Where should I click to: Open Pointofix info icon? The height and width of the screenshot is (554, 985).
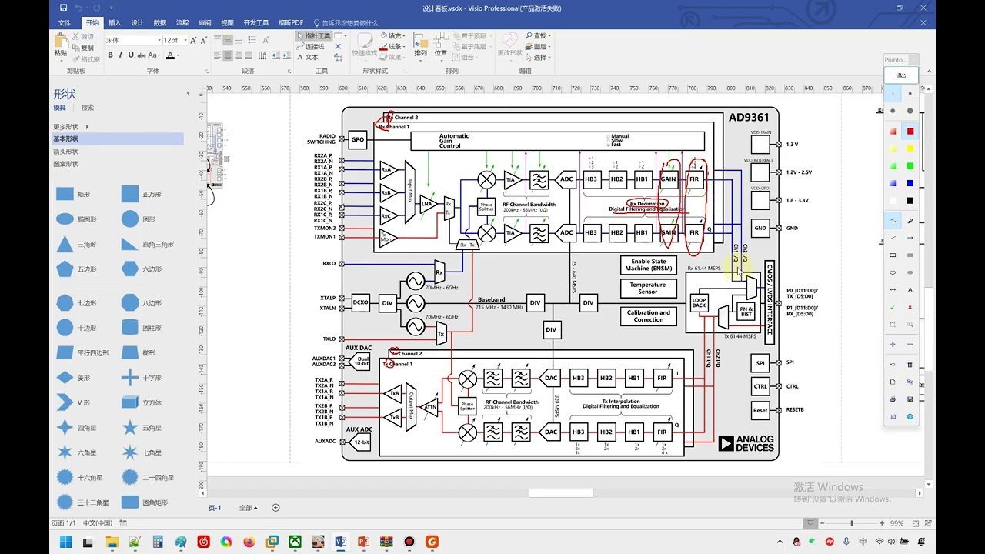tap(910, 416)
